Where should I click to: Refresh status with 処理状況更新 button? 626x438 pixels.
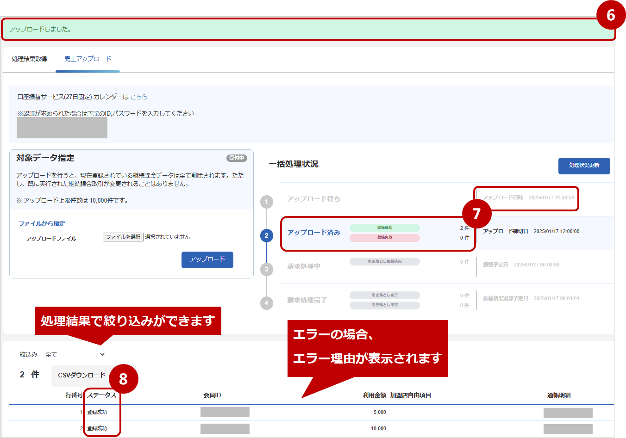[584, 166]
